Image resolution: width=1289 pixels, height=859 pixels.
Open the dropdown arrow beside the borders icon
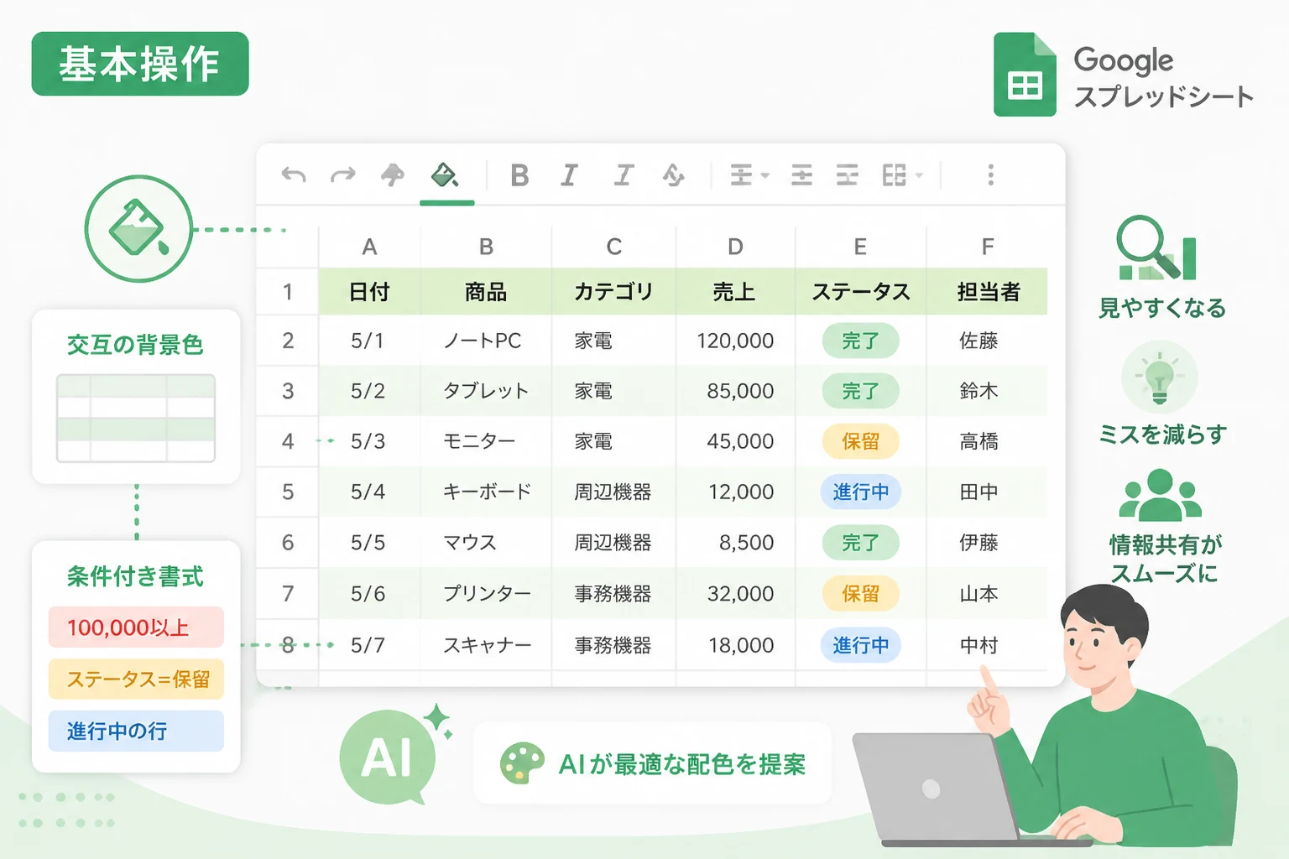919,176
